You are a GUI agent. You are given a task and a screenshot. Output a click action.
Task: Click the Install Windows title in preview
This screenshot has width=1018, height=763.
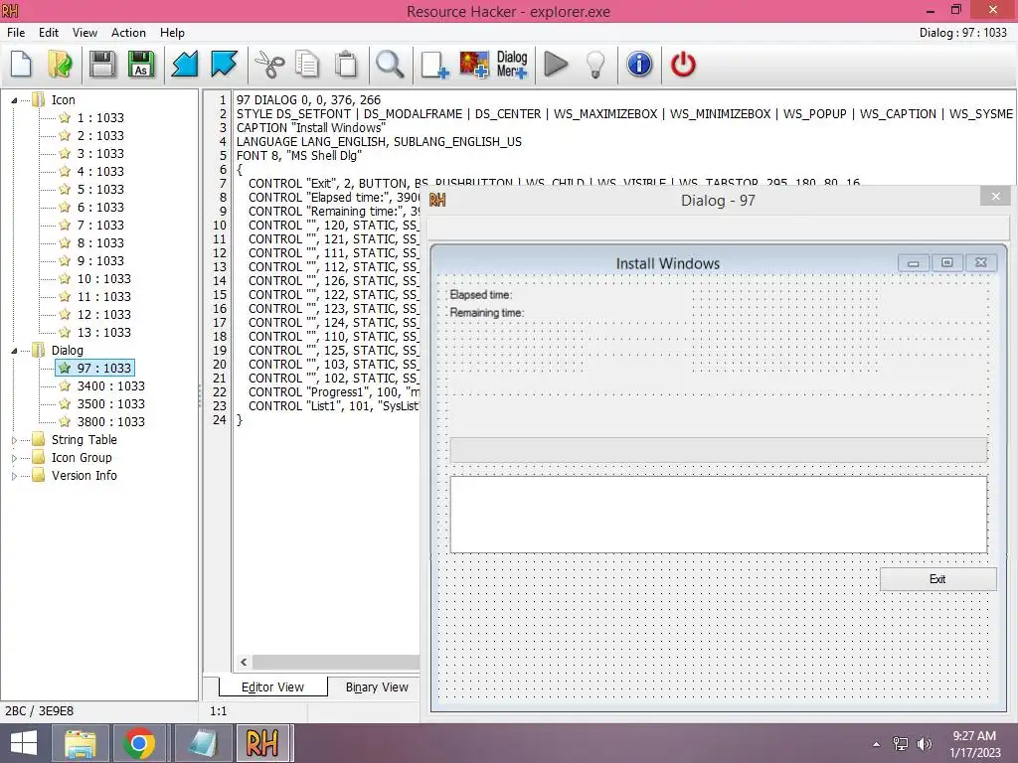tap(667, 263)
